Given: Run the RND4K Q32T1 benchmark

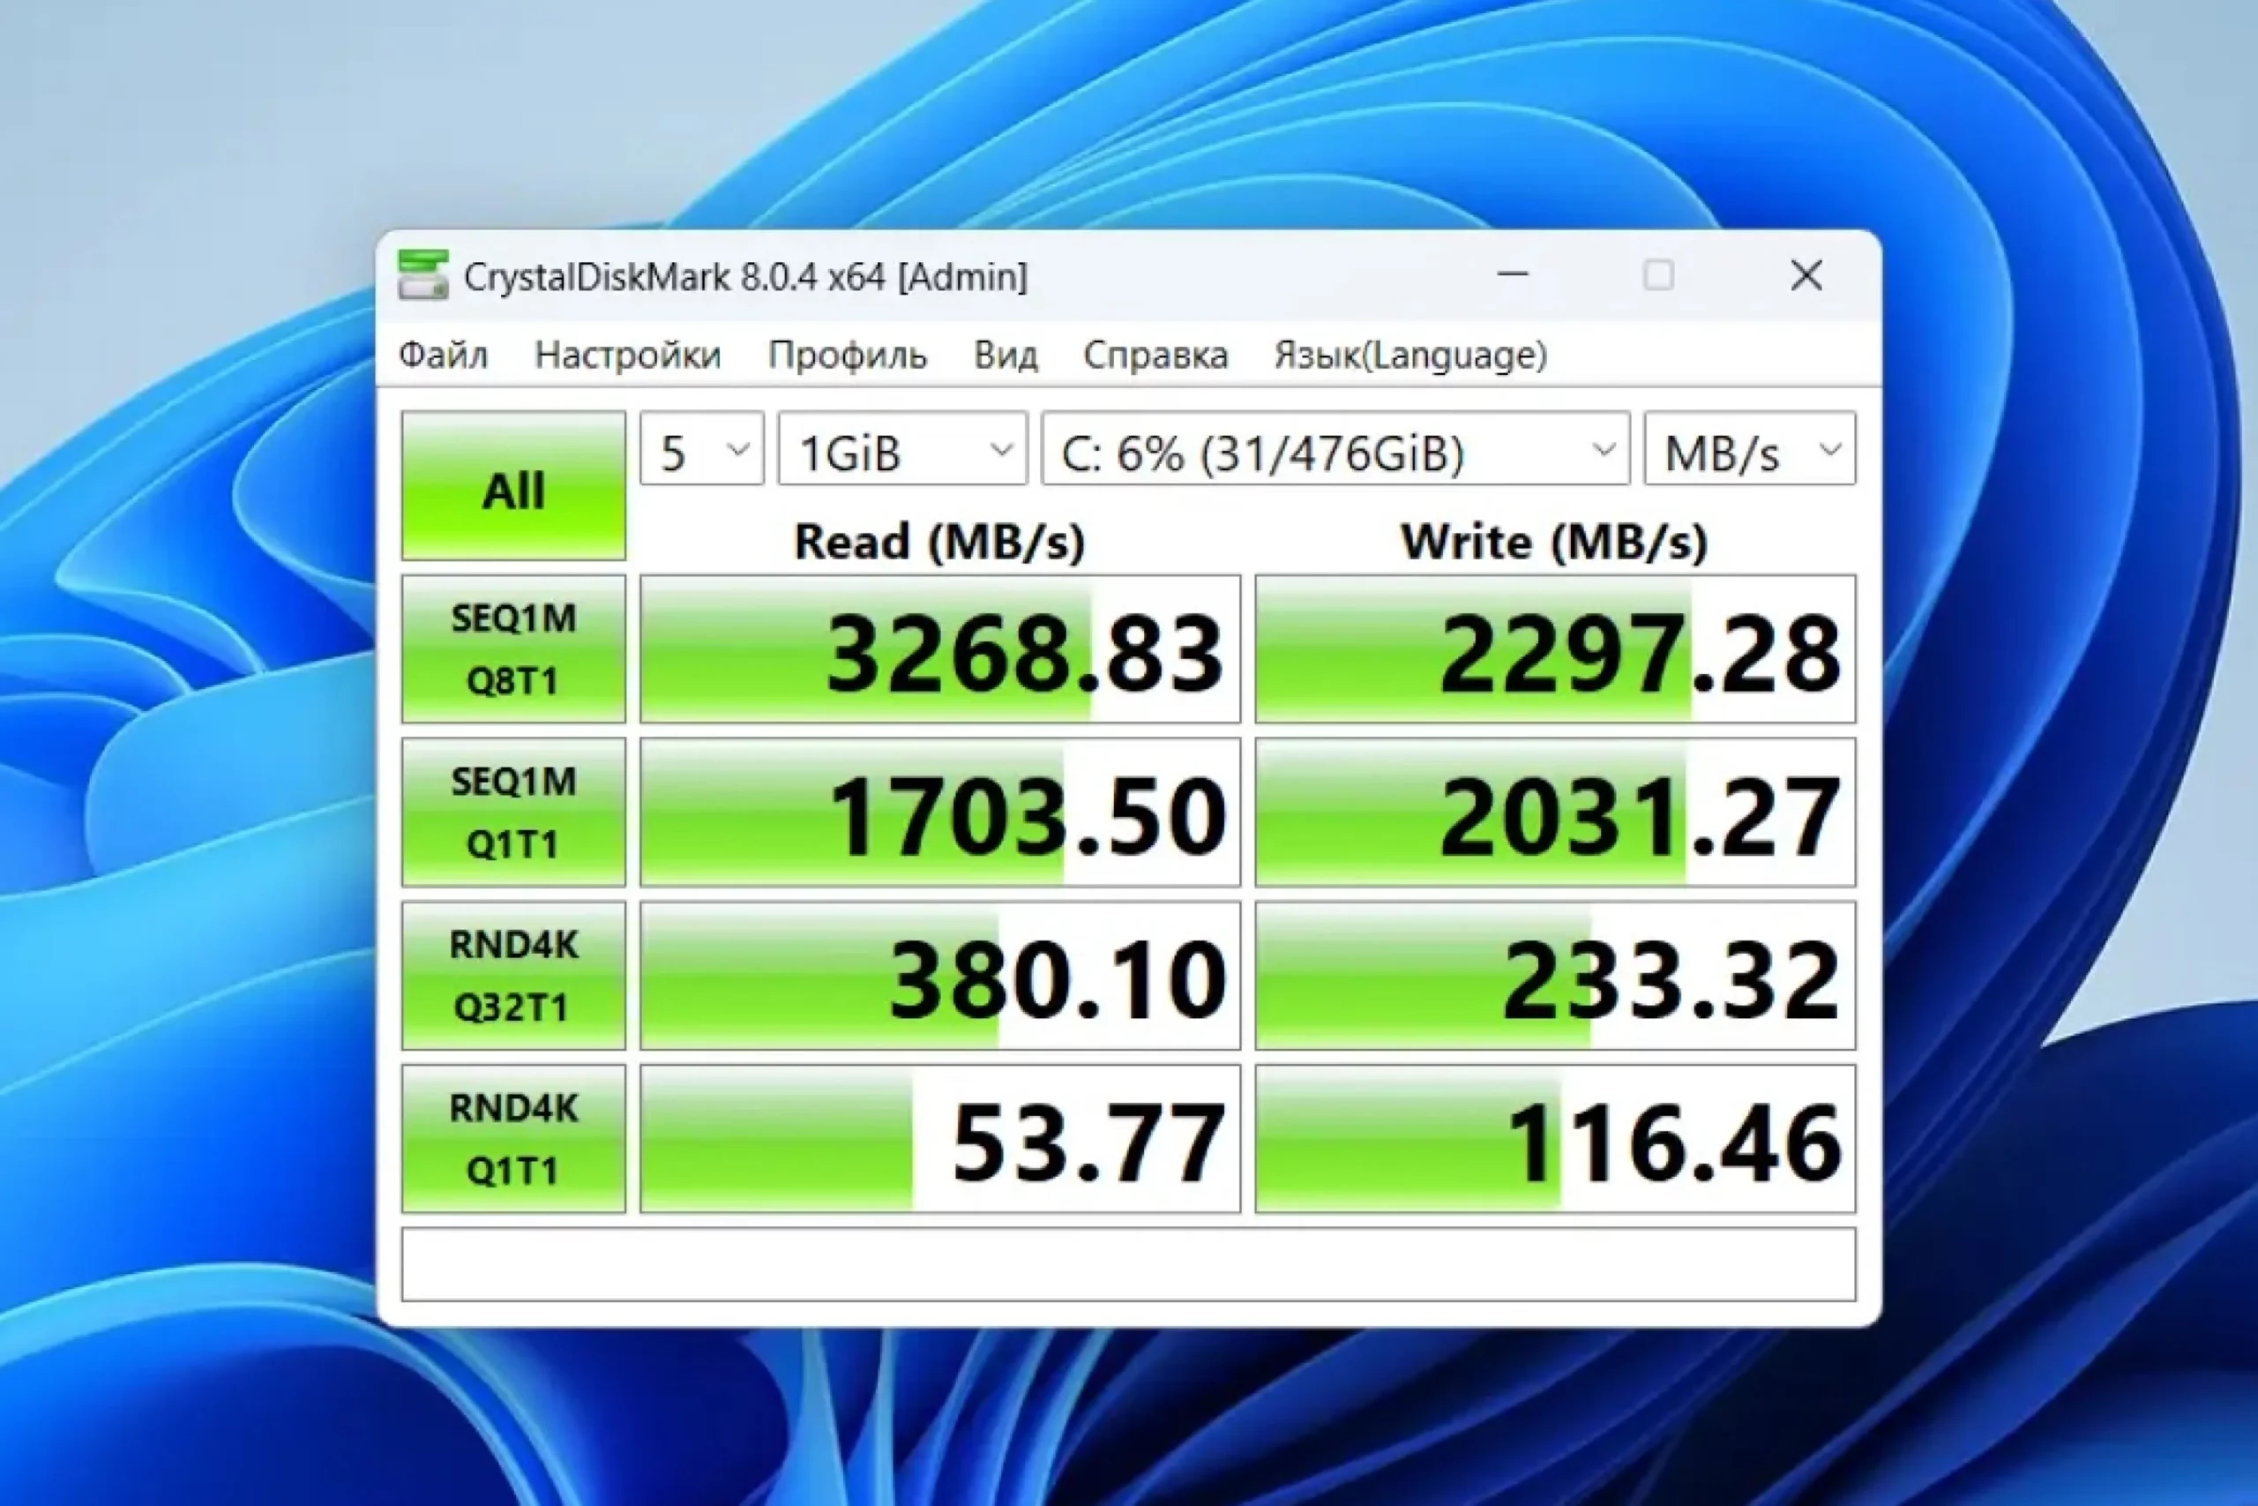Looking at the screenshot, I should 513,976.
